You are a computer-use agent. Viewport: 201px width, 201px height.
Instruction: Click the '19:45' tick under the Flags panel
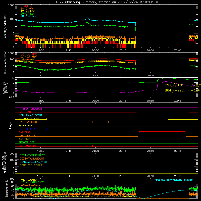[68, 151]
